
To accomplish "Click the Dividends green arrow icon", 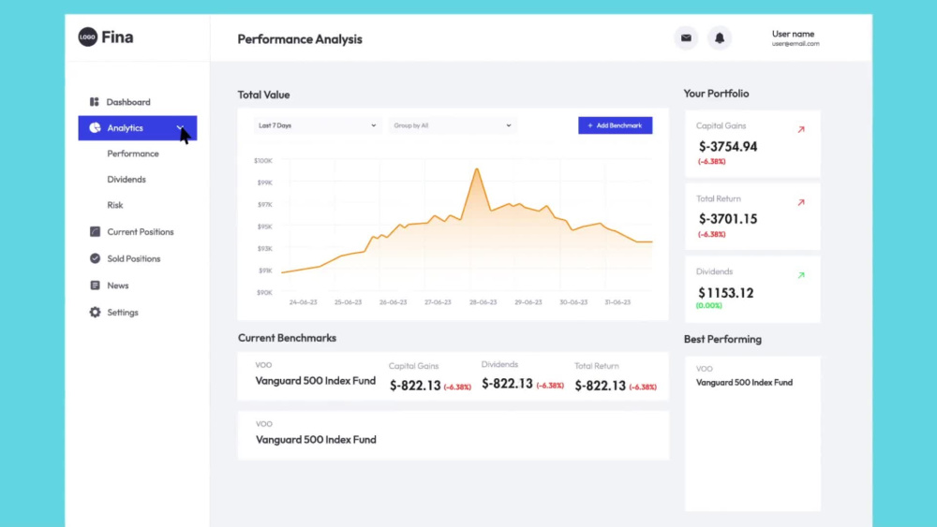I will click(801, 275).
